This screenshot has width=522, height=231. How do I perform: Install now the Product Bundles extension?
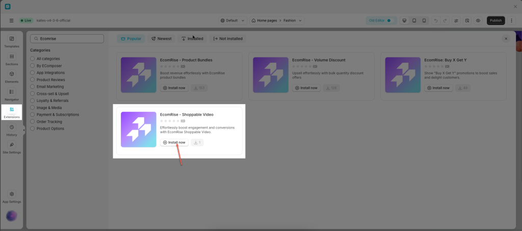pyautogui.click(x=174, y=88)
